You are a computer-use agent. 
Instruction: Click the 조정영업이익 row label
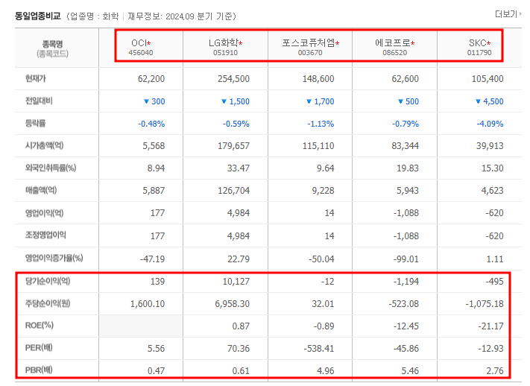45,235
